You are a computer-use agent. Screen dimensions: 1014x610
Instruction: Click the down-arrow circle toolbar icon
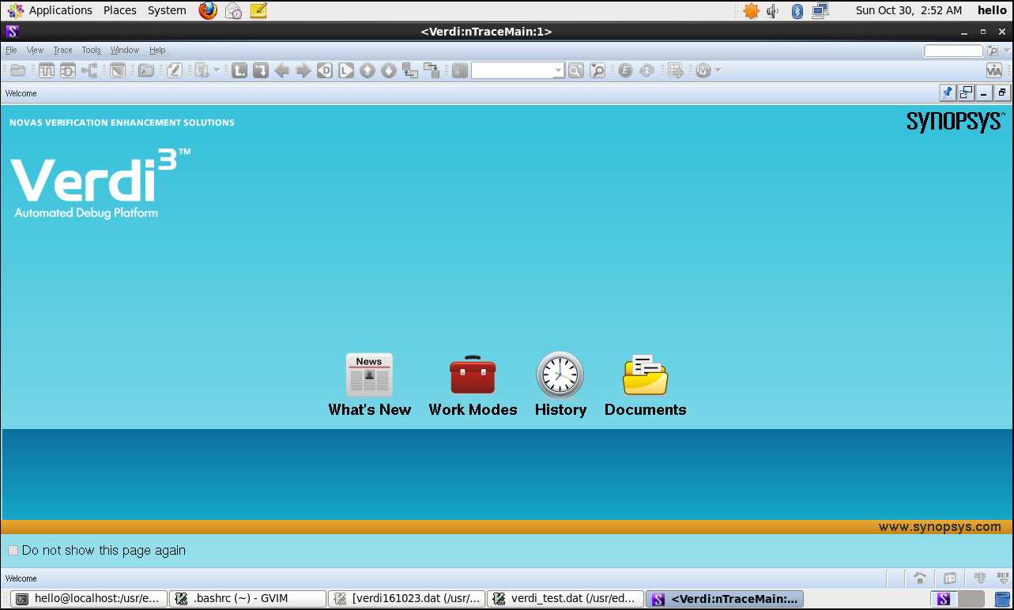click(389, 70)
